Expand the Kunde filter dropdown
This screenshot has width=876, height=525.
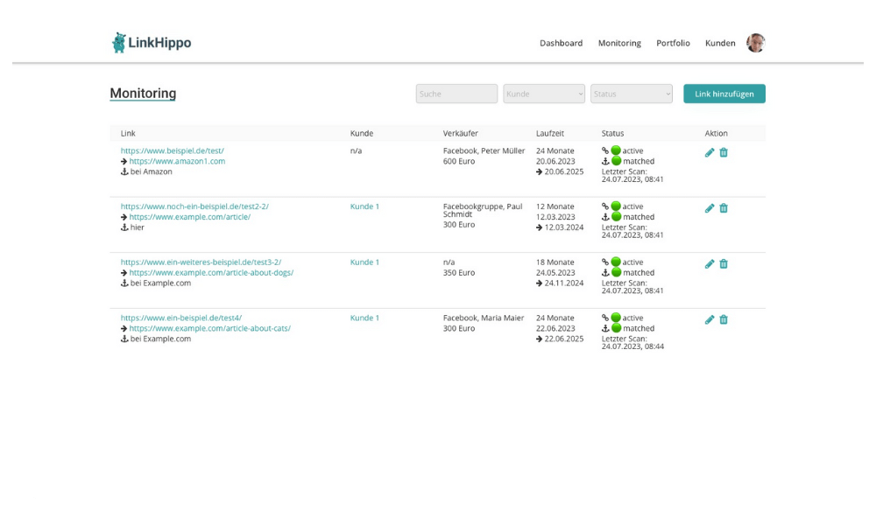[x=544, y=94]
